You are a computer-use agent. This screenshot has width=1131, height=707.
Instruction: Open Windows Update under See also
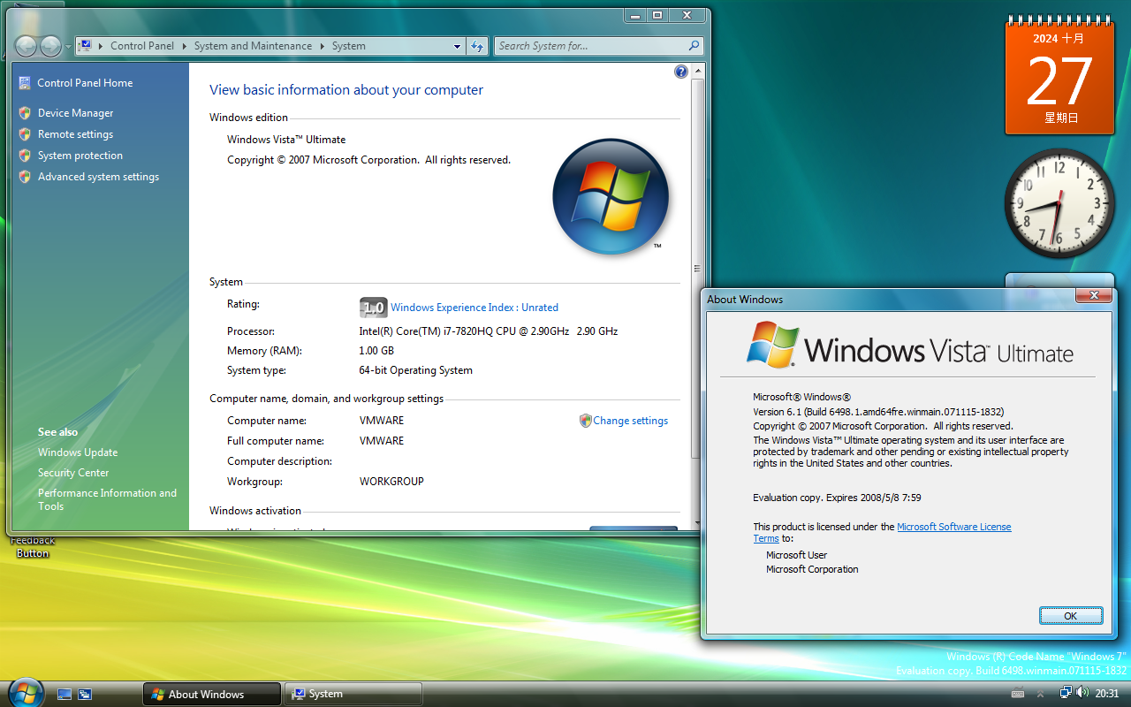click(78, 452)
